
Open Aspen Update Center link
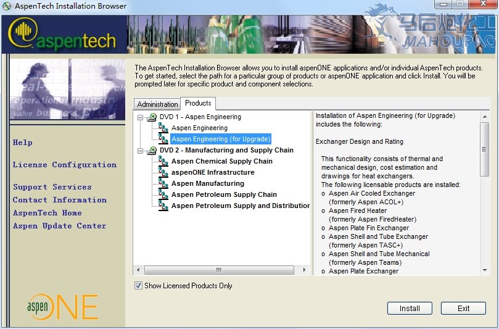tap(59, 226)
